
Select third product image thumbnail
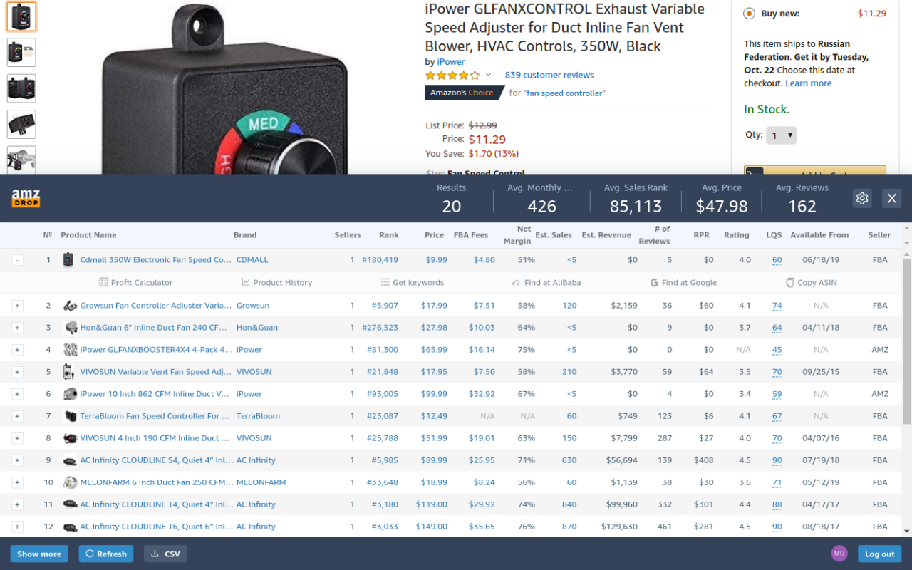pyautogui.click(x=21, y=88)
